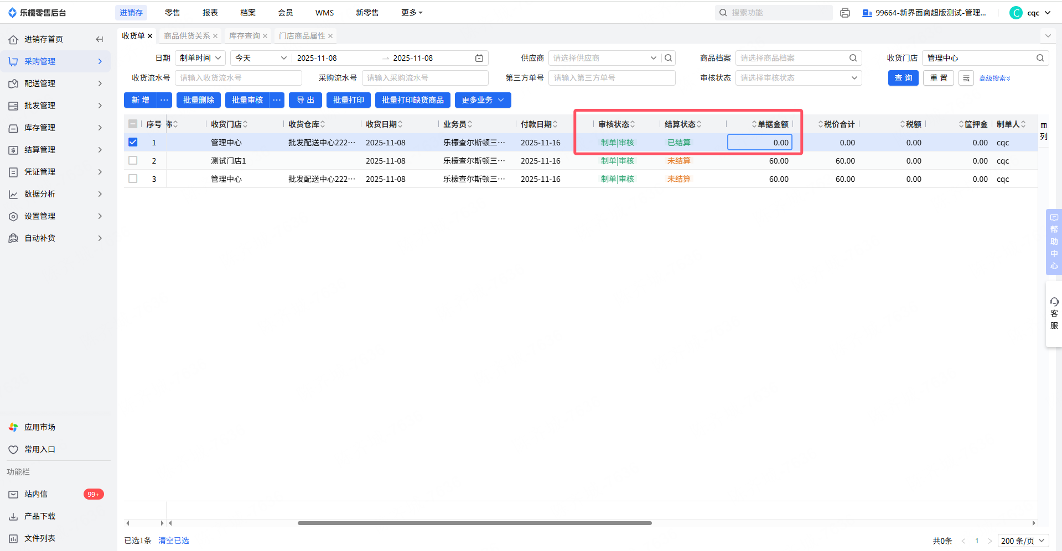Click the calendar icon in date range
Screen dimensions: 1062x551
479,58
